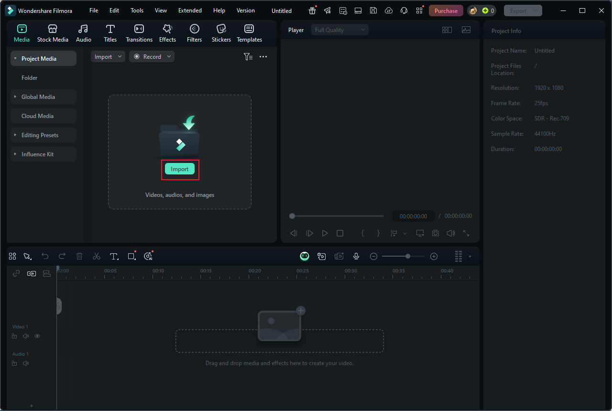
Task: Open the Audio media panel
Action: (x=83, y=32)
